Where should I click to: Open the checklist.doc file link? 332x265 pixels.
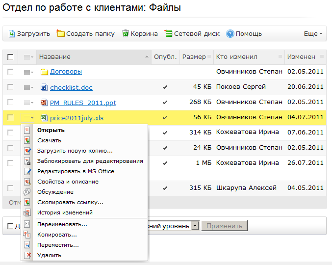point(71,87)
